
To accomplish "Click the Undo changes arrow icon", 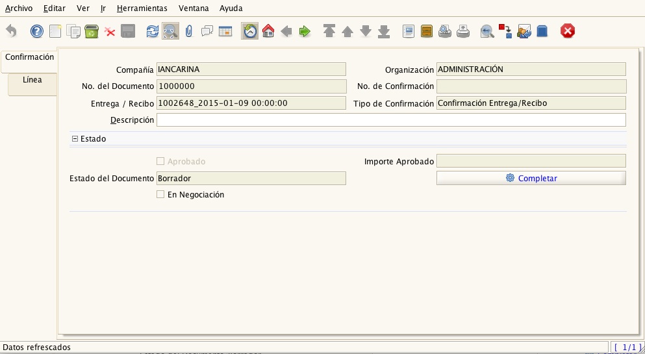I will coord(12,31).
